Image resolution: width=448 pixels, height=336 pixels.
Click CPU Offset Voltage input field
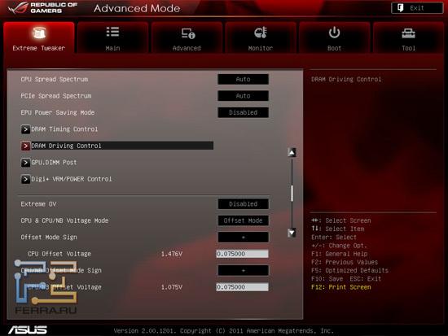242,254
